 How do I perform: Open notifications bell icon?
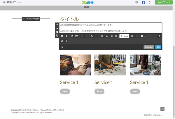150,2
